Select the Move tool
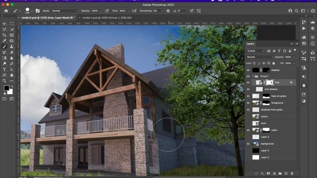This screenshot has width=317, height=178. pyautogui.click(x=4, y=24)
